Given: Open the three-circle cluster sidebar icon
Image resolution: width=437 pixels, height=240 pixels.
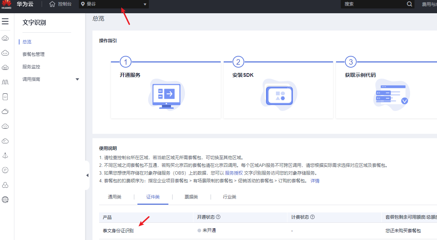Looking at the screenshot, I should [x=5, y=185].
